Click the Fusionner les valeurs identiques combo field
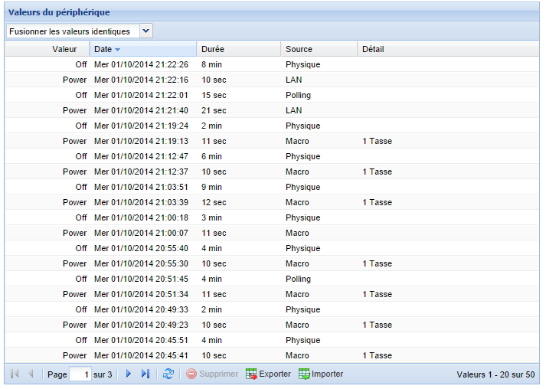The width and height of the screenshot is (546, 389). [x=73, y=31]
